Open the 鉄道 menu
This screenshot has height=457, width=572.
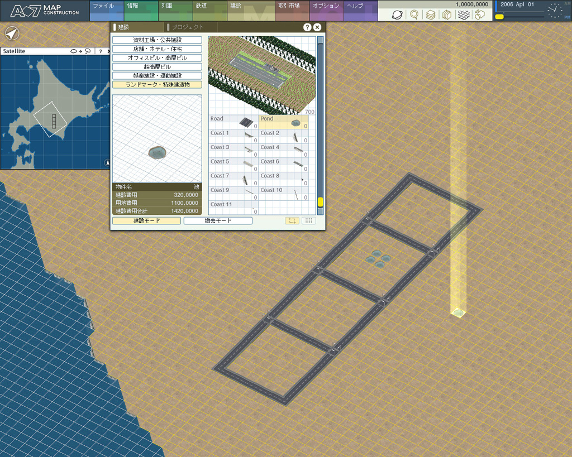(x=210, y=11)
